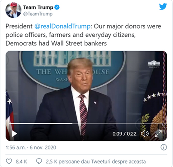Click the tweet text about major donors
Viewport: 173px width, 167px height.
pyautogui.click(x=83, y=35)
